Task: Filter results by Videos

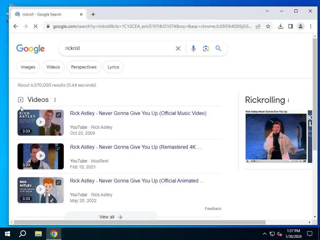Action: 53,67
